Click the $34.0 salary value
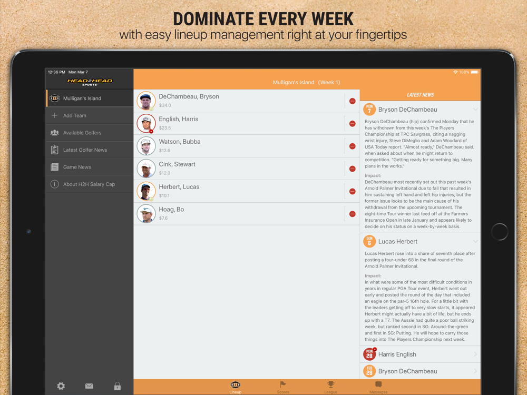The image size is (527, 395). 165,105
